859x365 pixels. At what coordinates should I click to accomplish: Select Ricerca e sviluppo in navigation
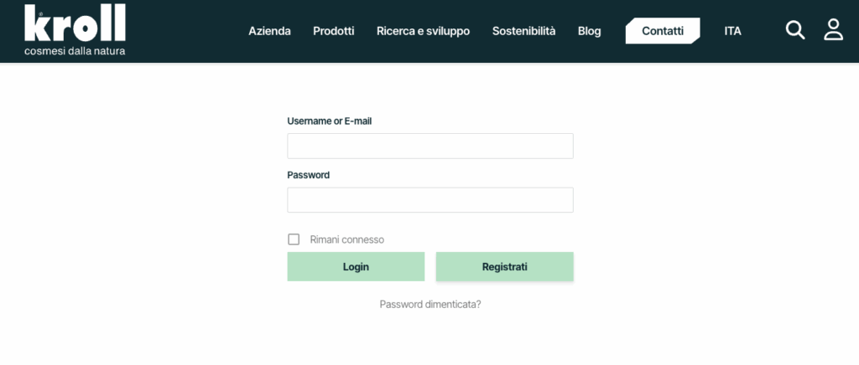point(423,31)
